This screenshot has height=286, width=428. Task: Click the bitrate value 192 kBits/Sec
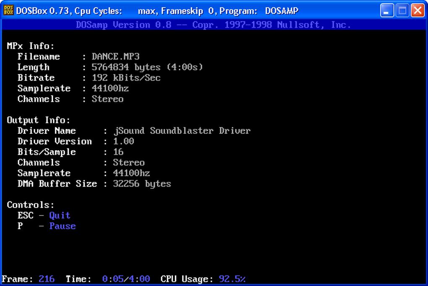click(126, 78)
